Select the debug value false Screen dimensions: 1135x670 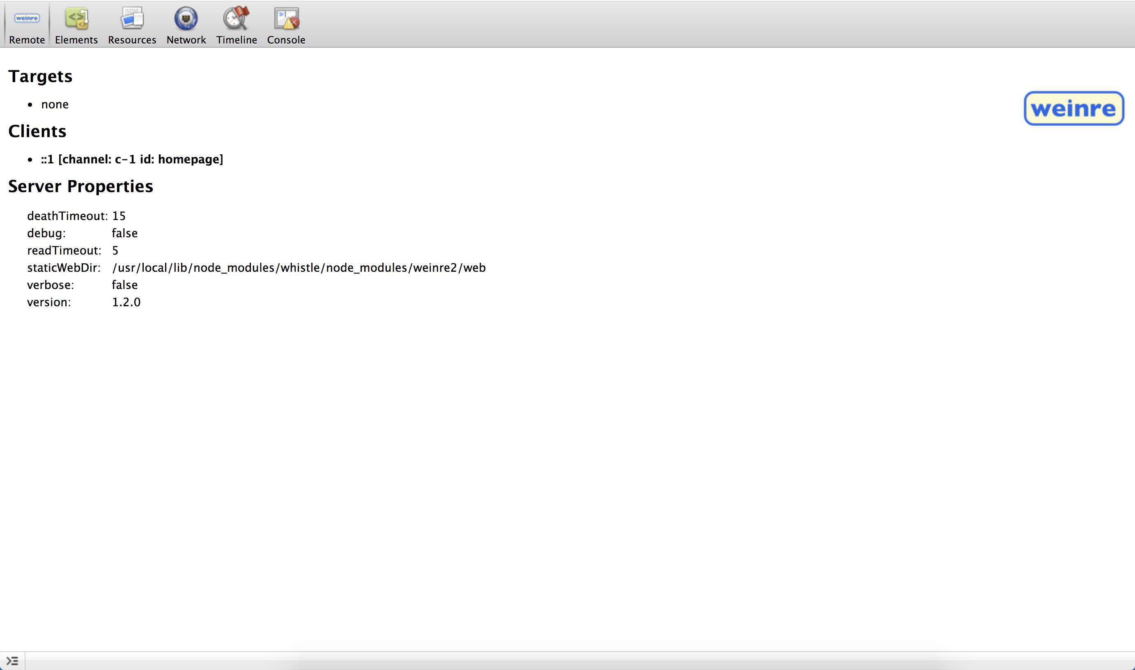tap(124, 234)
